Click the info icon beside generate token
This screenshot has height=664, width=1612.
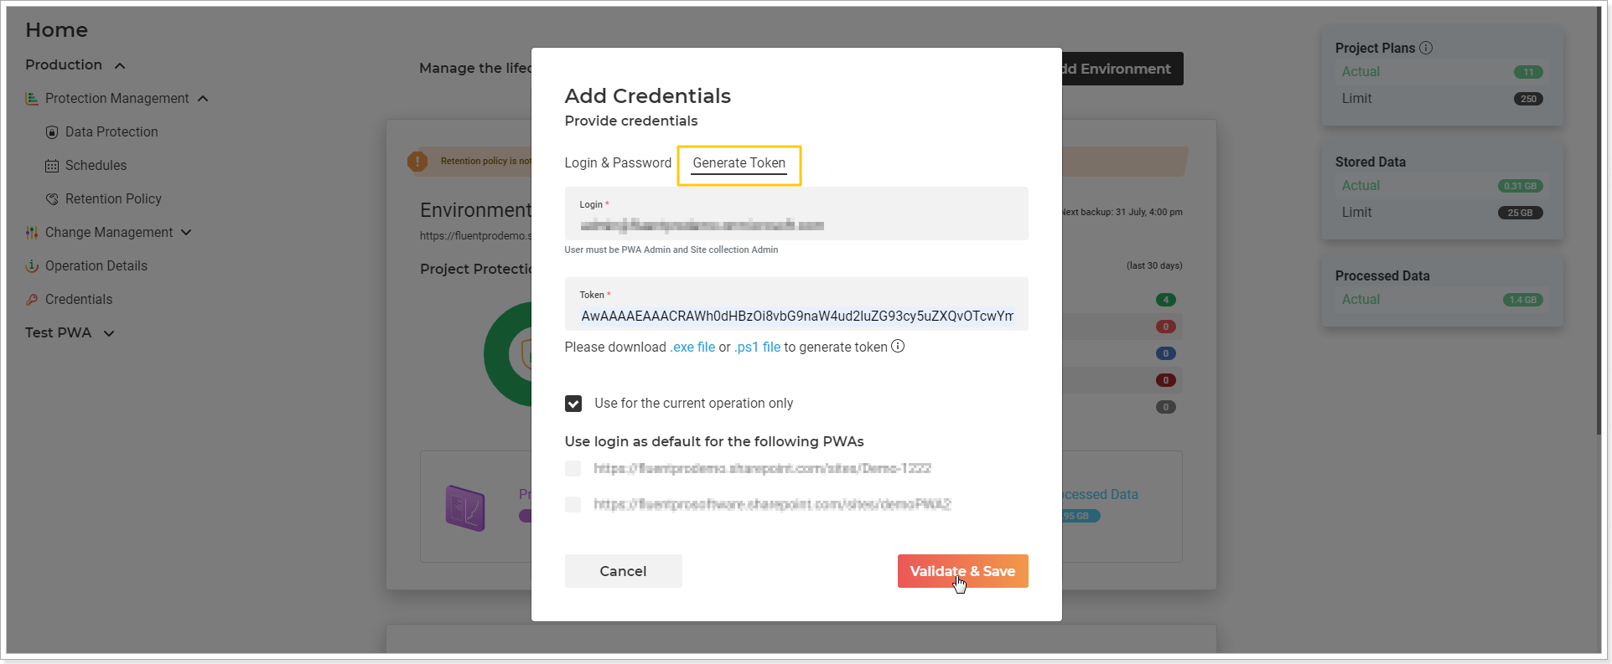pos(898,347)
